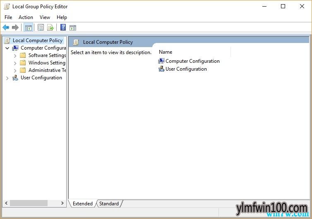Click Computer Configuration icon in Name list
Viewport: 312px width, 219px height.
[161, 61]
